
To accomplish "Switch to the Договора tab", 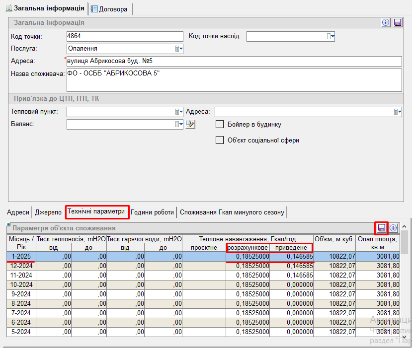I will point(110,9).
